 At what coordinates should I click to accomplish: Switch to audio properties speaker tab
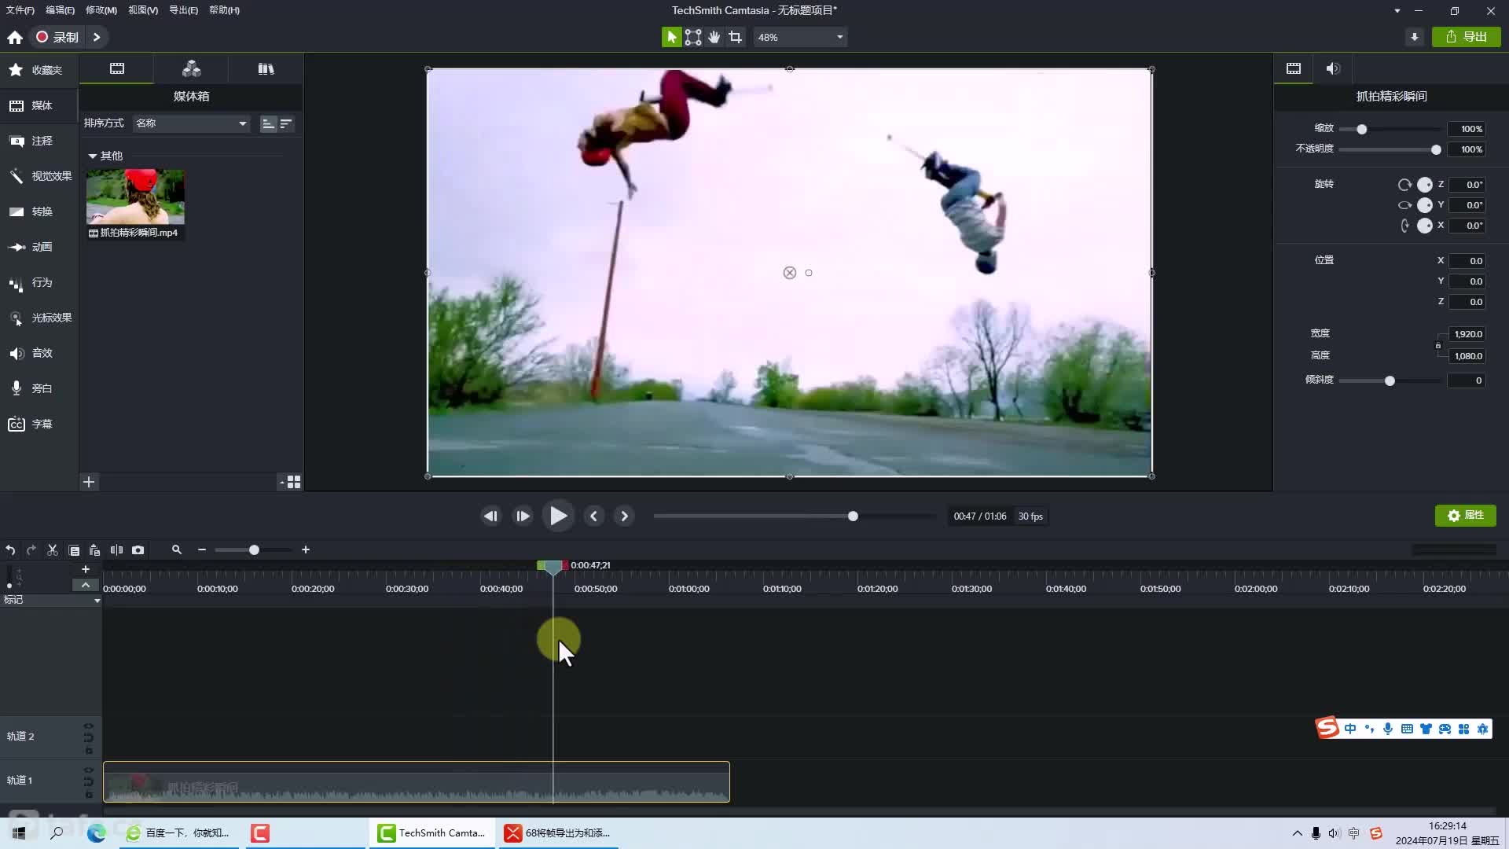pos(1333,69)
